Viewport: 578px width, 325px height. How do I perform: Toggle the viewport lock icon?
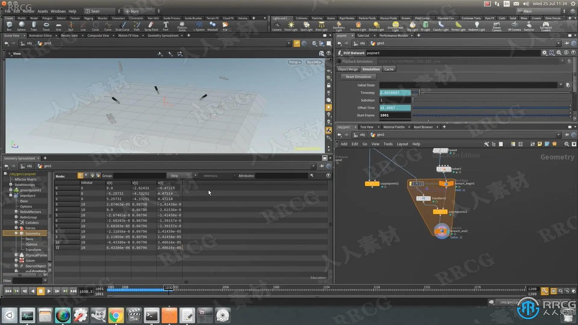tap(329, 85)
